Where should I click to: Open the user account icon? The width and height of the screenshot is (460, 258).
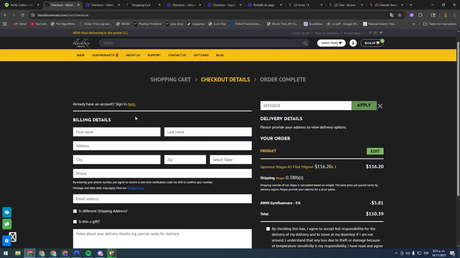(x=353, y=43)
